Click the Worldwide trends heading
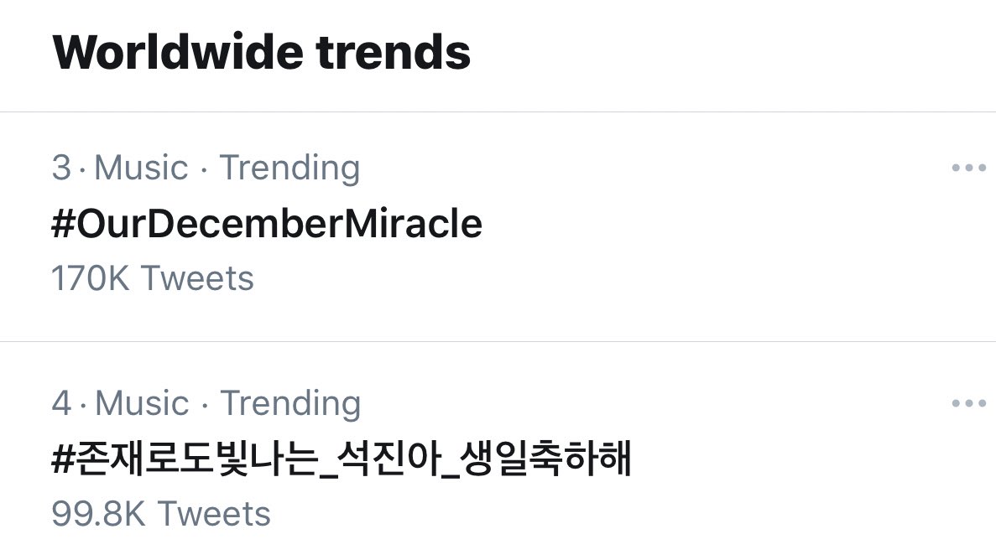 click(x=261, y=52)
